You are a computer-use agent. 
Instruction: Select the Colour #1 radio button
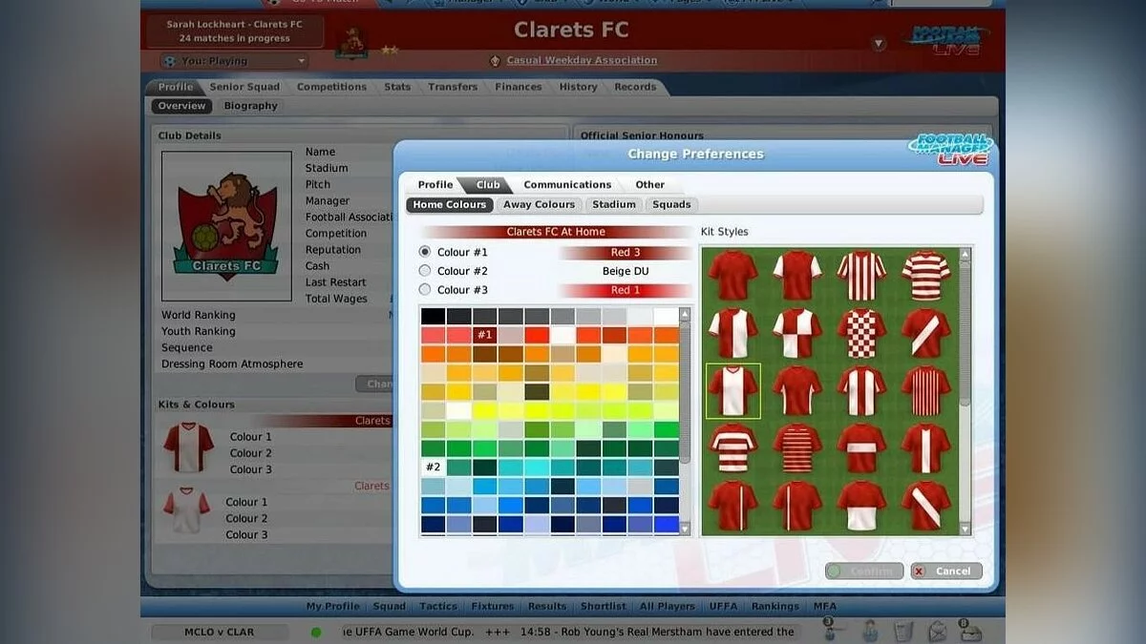(x=425, y=252)
